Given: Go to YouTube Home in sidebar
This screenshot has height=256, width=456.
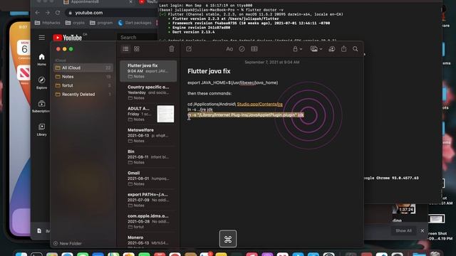Looking at the screenshot, I should 41,60.
